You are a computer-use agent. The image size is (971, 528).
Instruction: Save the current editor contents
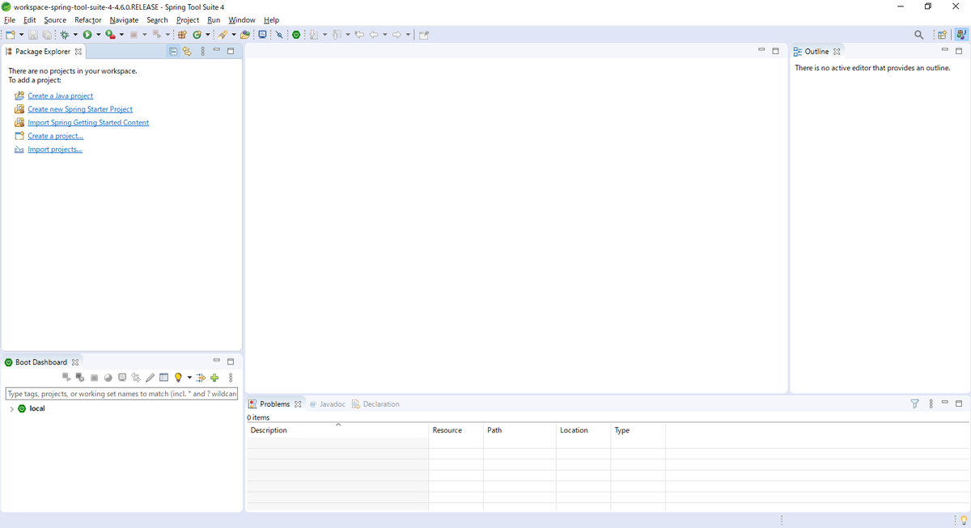tap(32, 34)
